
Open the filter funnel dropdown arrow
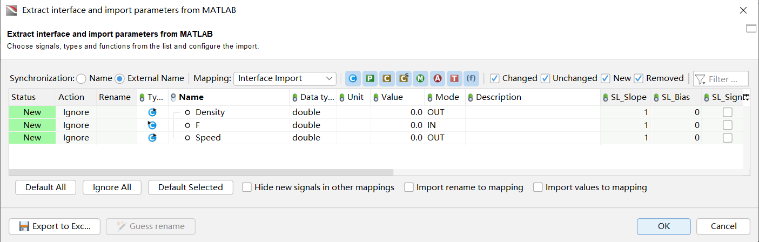pyautogui.click(x=701, y=79)
